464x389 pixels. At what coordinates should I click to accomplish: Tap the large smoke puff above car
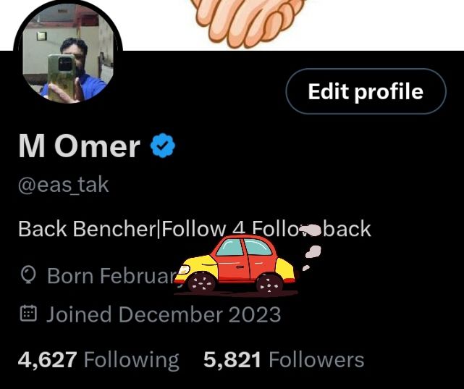pos(313,251)
